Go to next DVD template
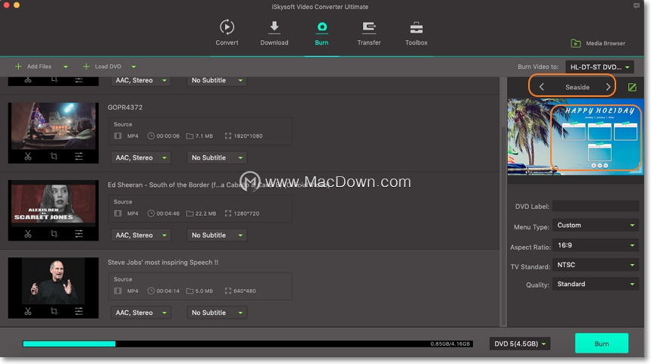Image resolution: width=651 pixels, height=364 pixels. point(608,87)
